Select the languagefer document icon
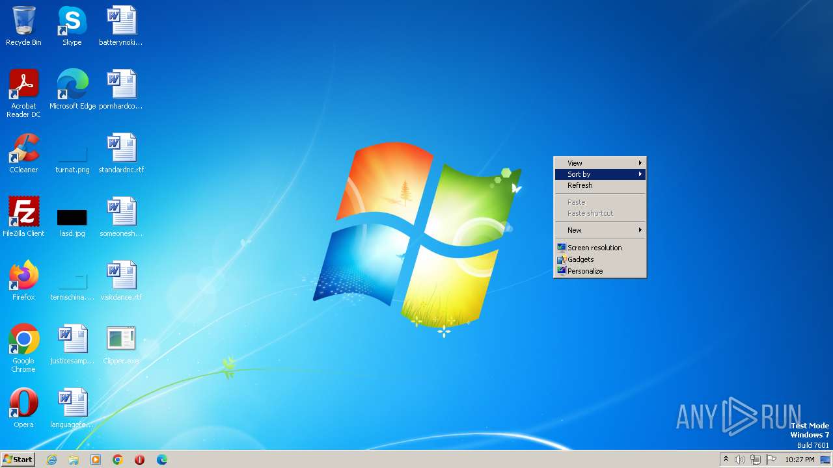Image resolution: width=833 pixels, height=468 pixels. (72, 408)
